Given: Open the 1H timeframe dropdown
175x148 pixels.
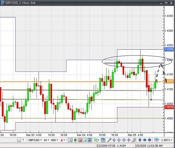Looking at the screenshot, I should click(x=46, y=140).
